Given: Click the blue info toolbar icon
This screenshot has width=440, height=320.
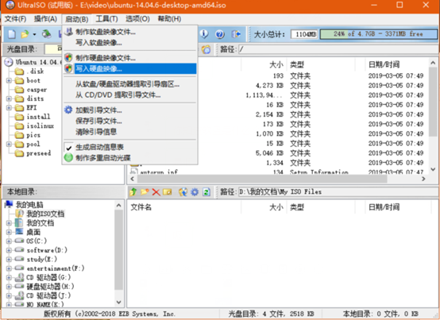Looking at the screenshot, I should click(204, 34).
